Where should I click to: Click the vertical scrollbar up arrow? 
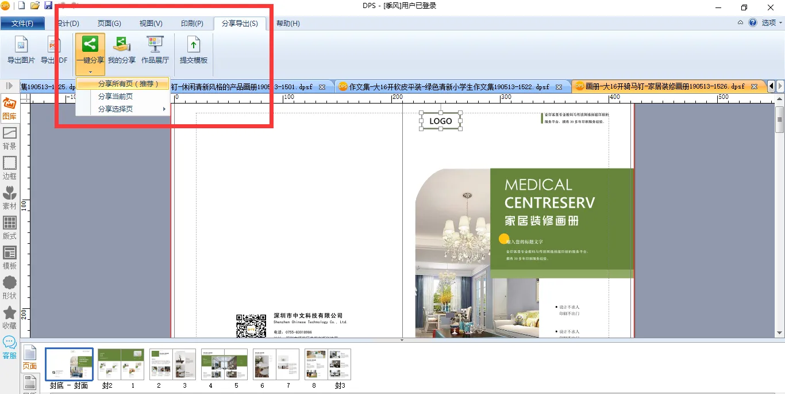coord(780,100)
